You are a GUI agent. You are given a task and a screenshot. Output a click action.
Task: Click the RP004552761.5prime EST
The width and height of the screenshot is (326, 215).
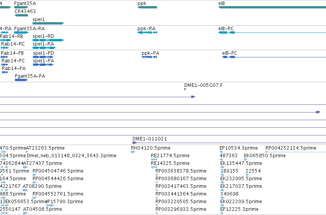click(x=34, y=198)
